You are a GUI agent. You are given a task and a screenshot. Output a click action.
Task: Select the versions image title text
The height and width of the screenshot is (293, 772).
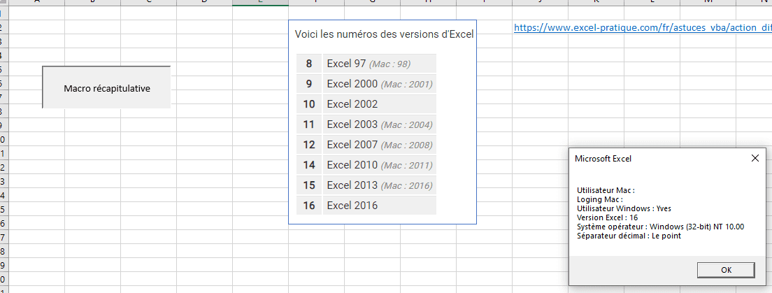384,34
